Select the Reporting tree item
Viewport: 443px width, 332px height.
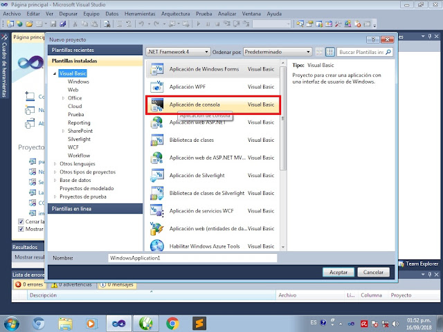(x=79, y=123)
